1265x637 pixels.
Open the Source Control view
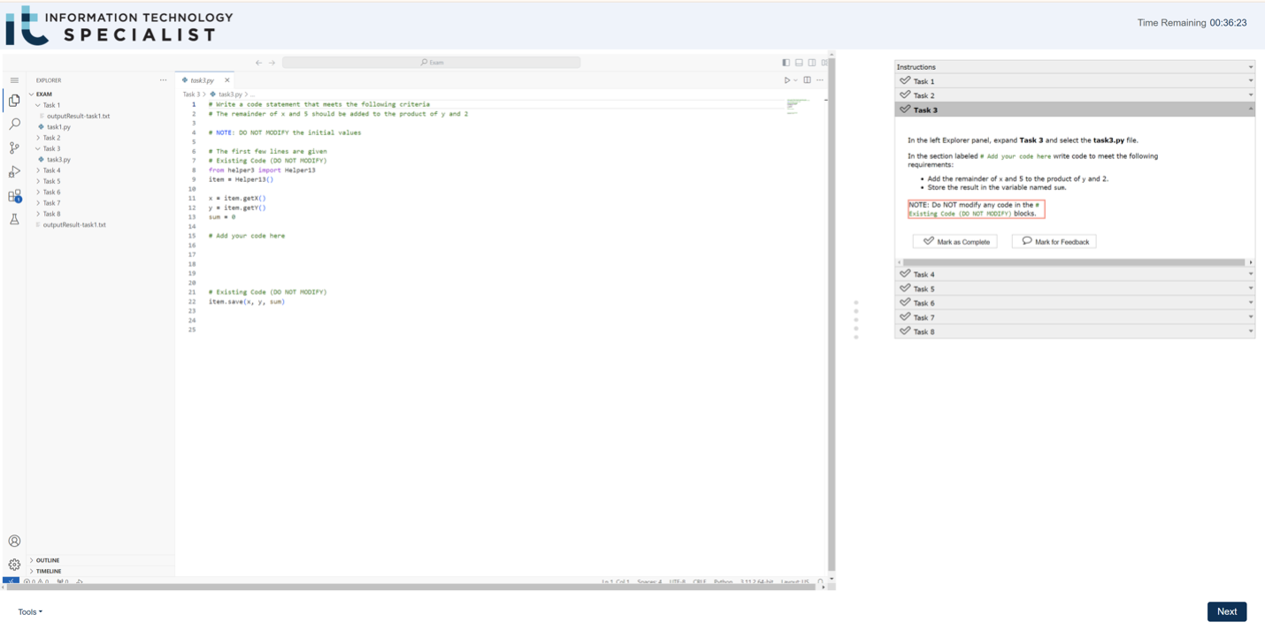[14, 148]
